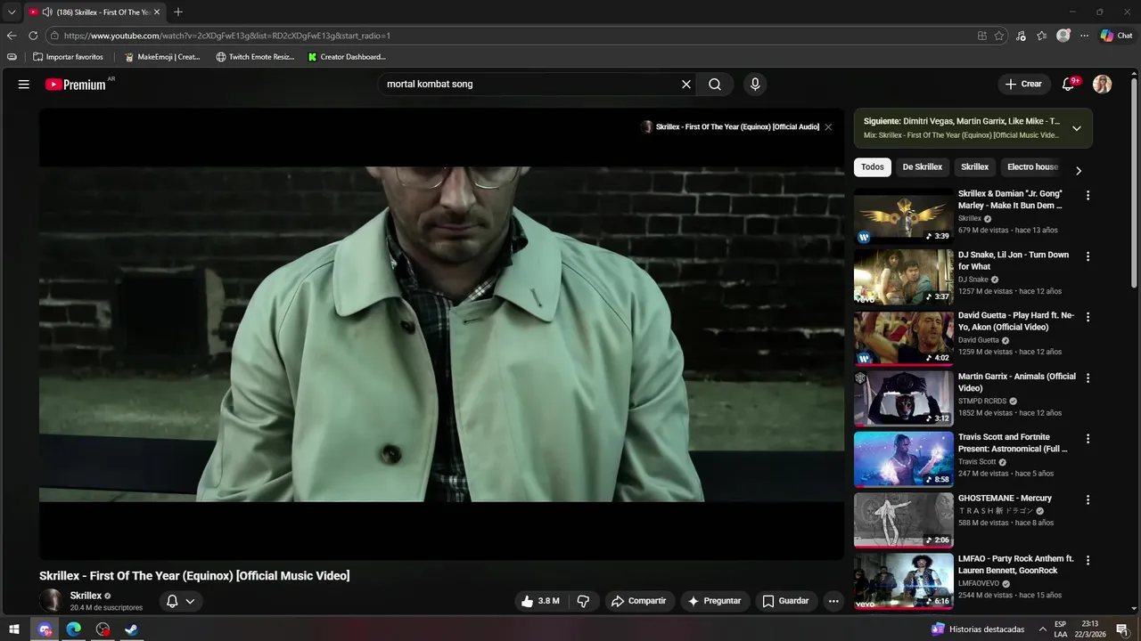Screen dimensions: 1141x641
Task: Click the Crear button
Action: [x=1023, y=85]
